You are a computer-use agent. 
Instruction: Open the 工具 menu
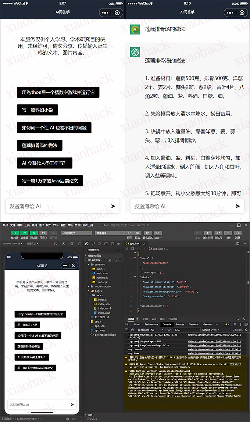27,225
